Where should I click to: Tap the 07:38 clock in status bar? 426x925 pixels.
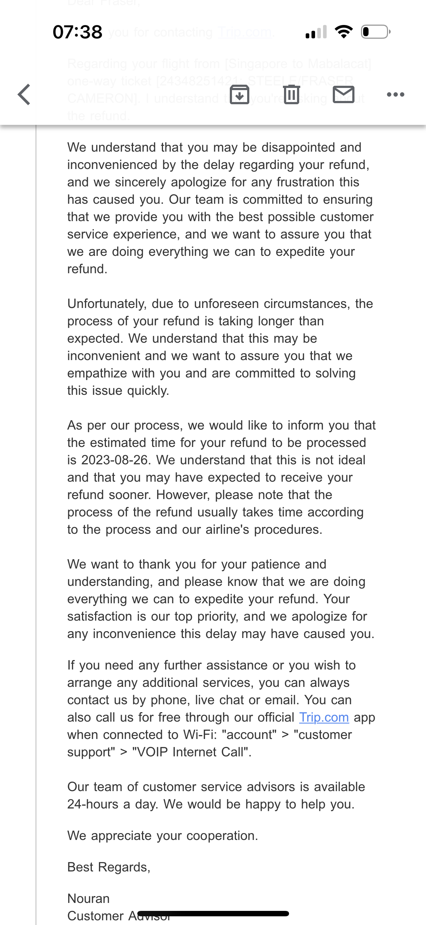coord(77,32)
